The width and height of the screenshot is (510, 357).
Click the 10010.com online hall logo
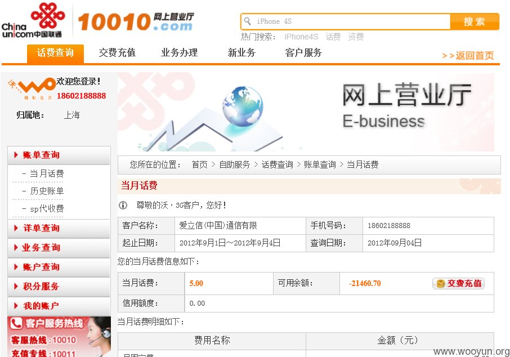pos(136,22)
